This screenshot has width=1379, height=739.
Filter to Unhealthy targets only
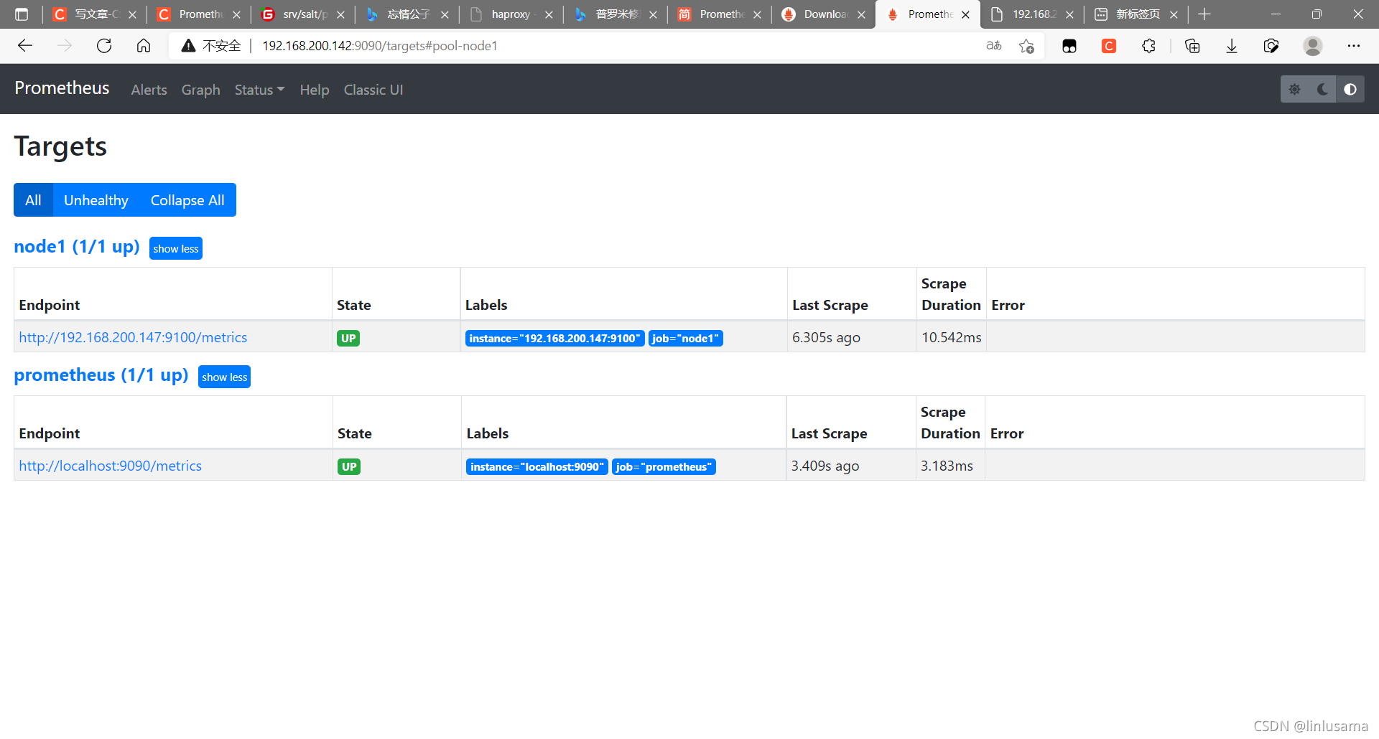point(96,200)
